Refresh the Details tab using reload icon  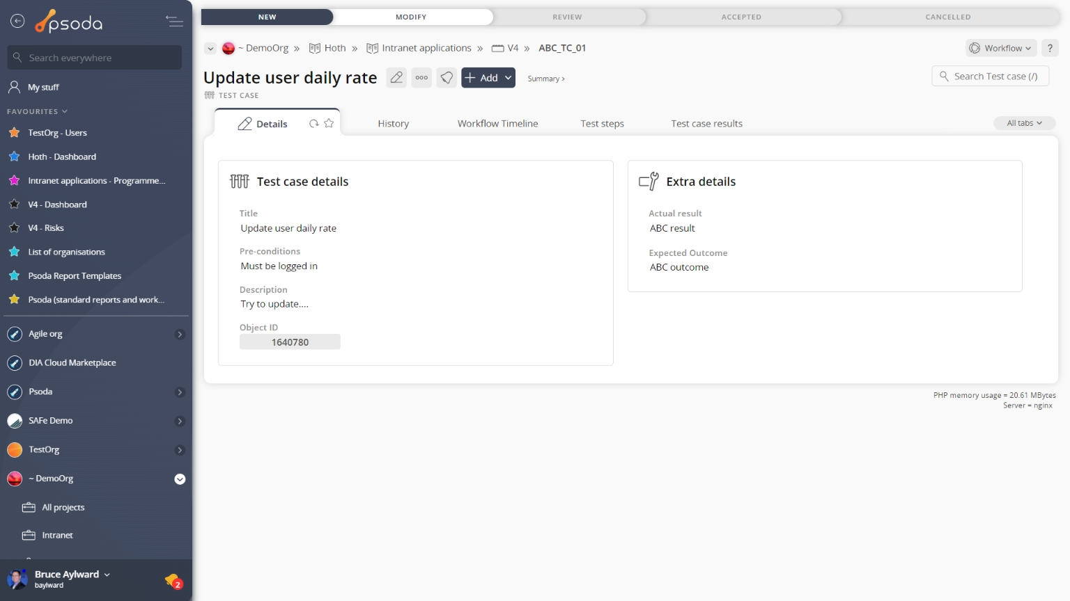point(314,124)
